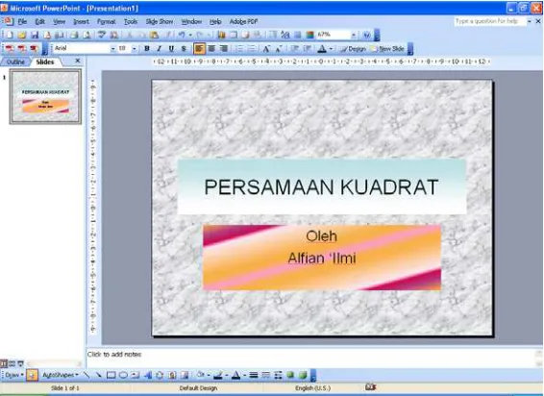Toggle Align Right button

(224, 49)
